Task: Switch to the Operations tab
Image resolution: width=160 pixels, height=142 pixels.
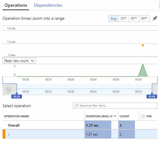Action: 16,5
